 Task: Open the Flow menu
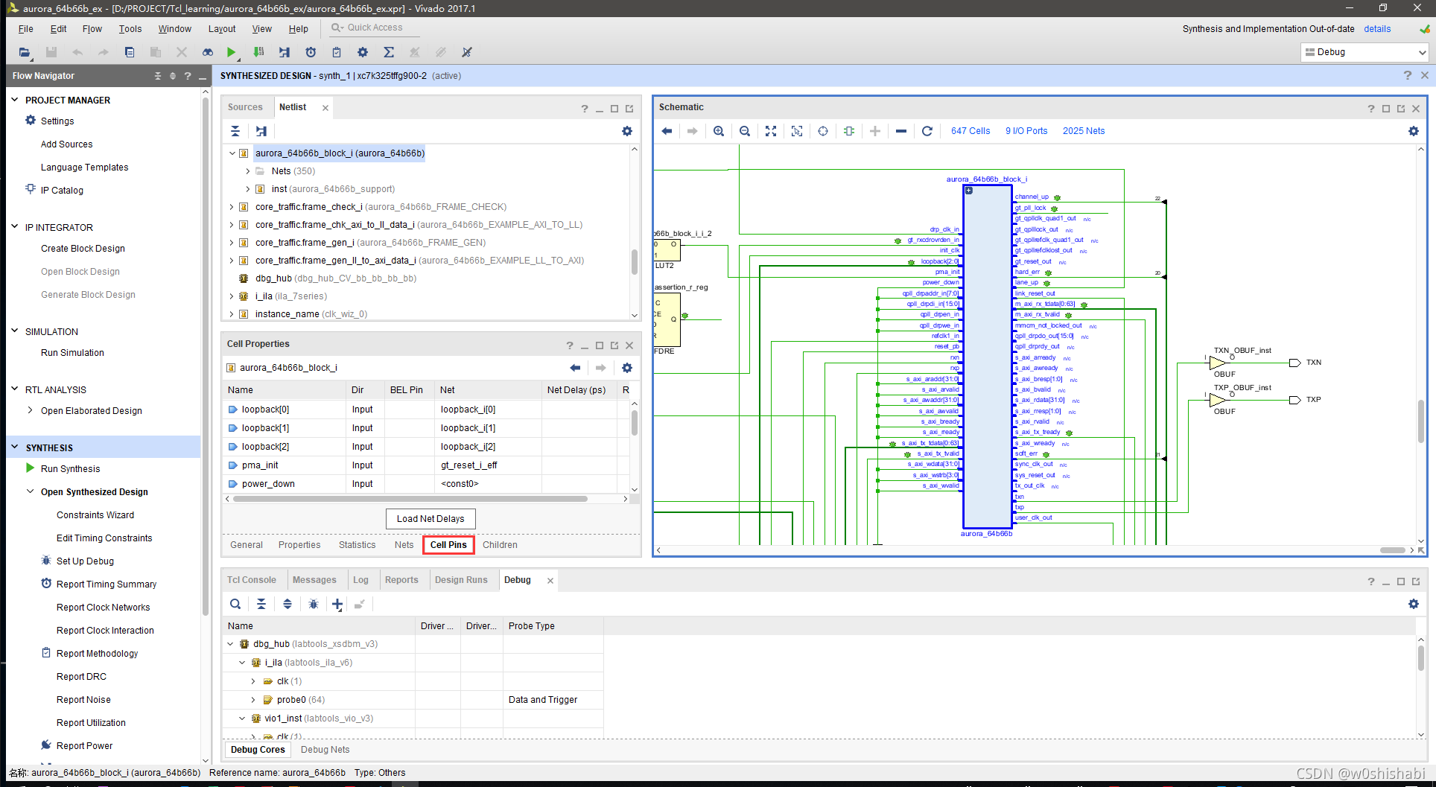(x=92, y=29)
